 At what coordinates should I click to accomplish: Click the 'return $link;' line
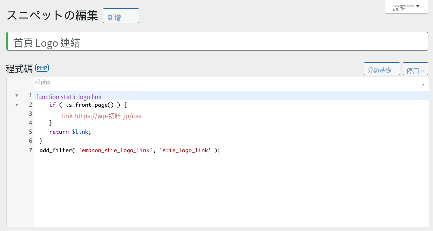(x=70, y=132)
